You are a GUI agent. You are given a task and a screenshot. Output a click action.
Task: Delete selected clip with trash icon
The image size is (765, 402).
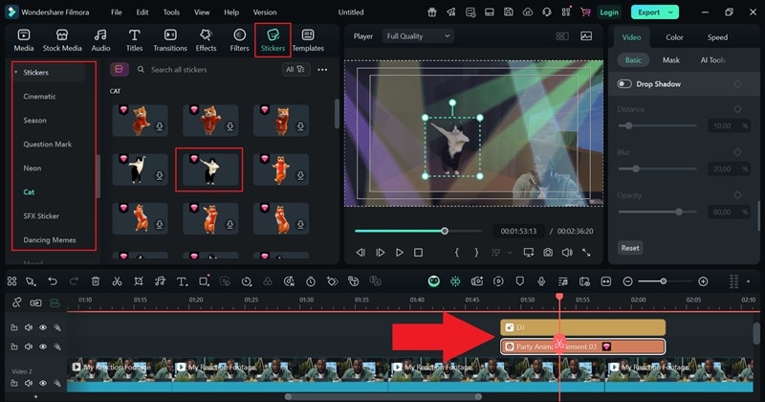pyautogui.click(x=96, y=280)
